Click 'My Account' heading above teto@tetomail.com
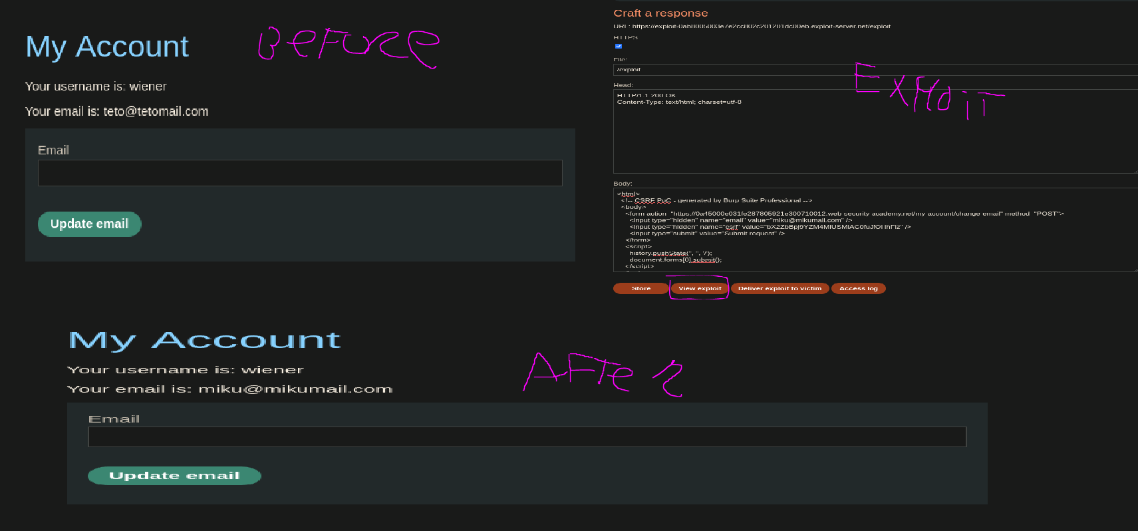 coord(107,47)
